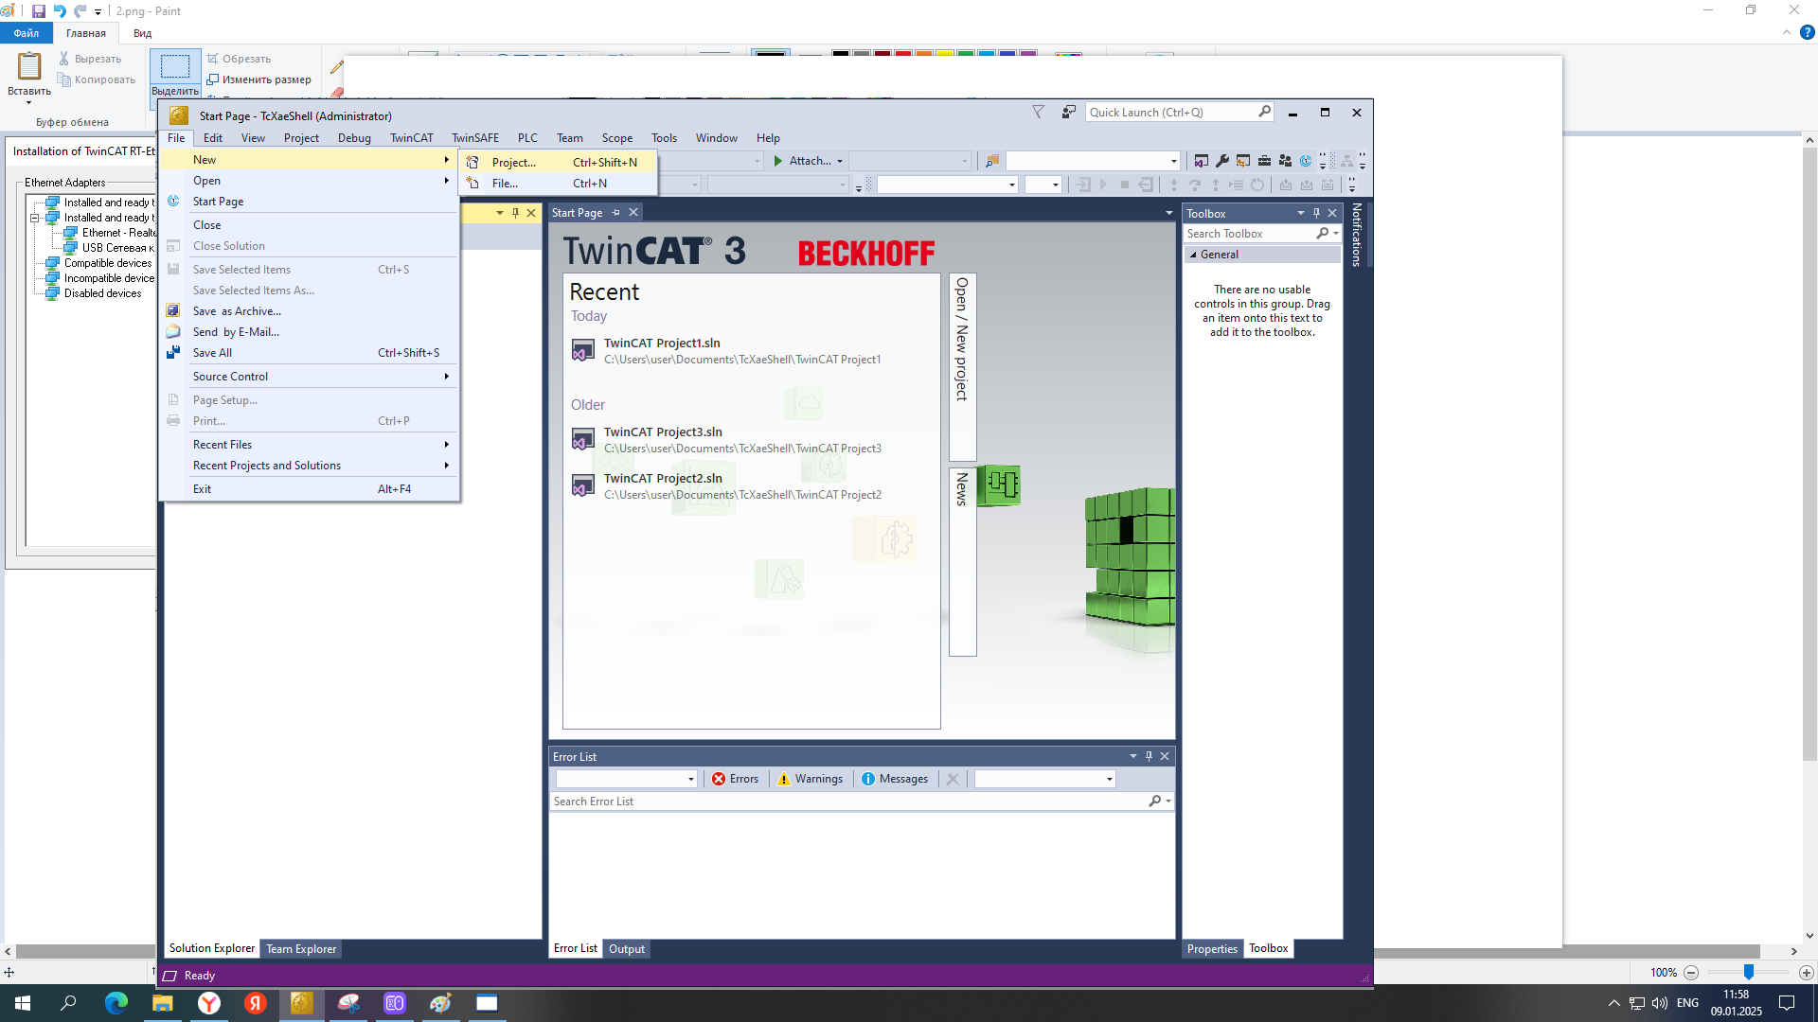Open Toolbox window position dropdown arrow
The height and width of the screenshot is (1022, 1818).
(1301, 213)
